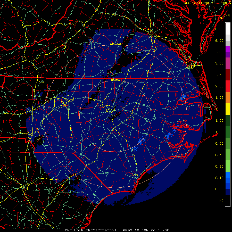Click the KRAX station identifier in the caption
The height and width of the screenshot is (232, 232).
[128, 230]
